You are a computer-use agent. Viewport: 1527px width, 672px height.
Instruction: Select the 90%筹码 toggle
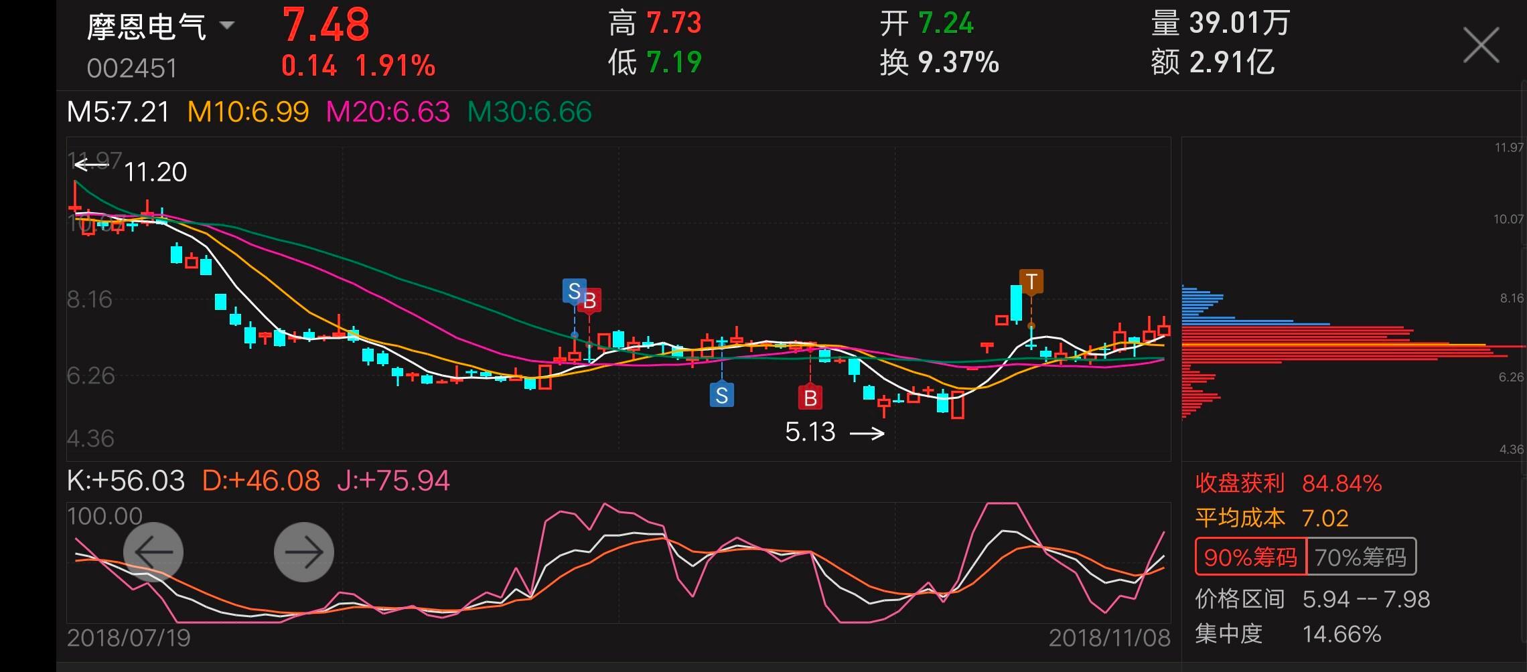pos(1250,556)
